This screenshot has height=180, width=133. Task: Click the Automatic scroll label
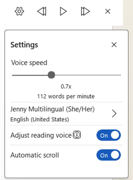click(x=35, y=155)
